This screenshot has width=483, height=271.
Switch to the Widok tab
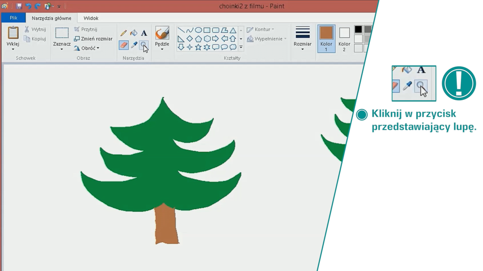(91, 18)
